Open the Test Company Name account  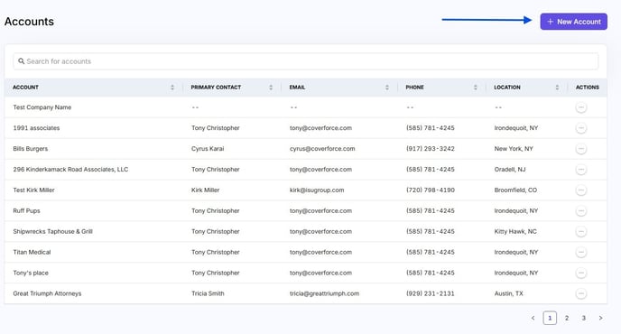(42, 107)
